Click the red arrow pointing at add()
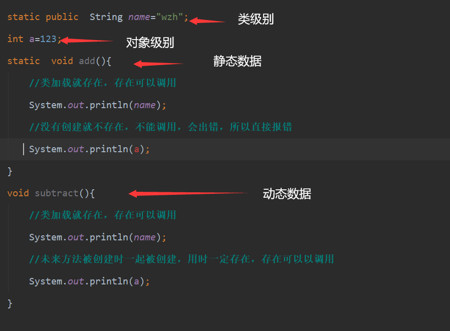Image resolution: width=450 pixels, height=331 pixels. (x=158, y=64)
